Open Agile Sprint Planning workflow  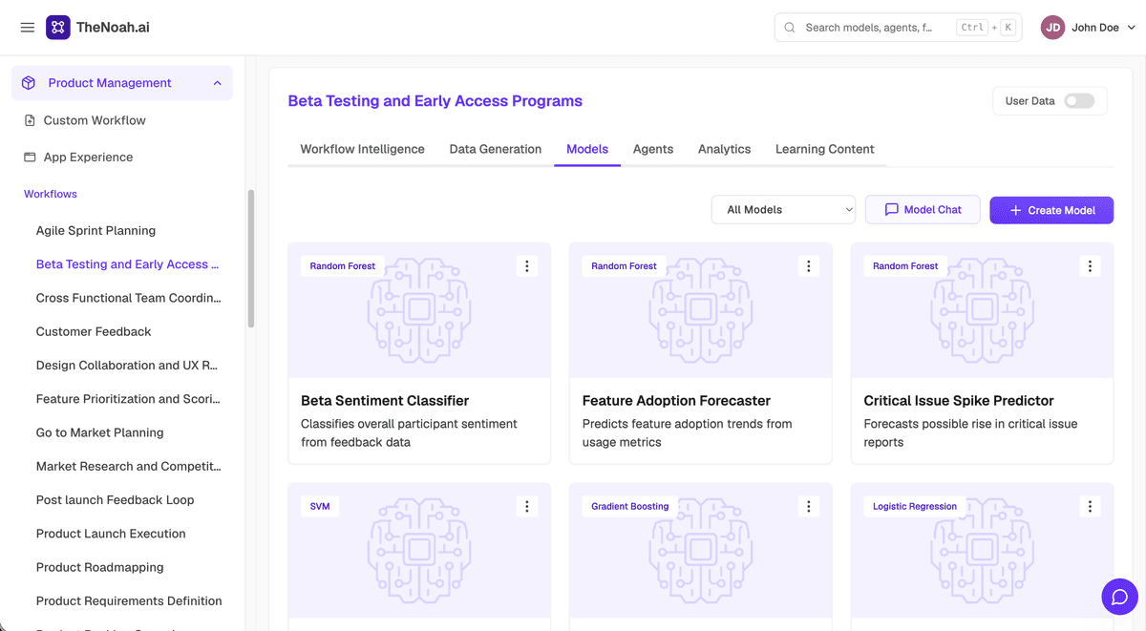(x=95, y=230)
